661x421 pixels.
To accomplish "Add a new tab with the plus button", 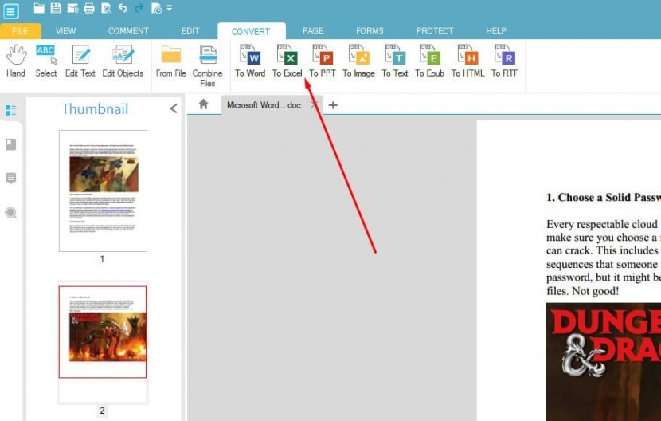I will pos(333,105).
